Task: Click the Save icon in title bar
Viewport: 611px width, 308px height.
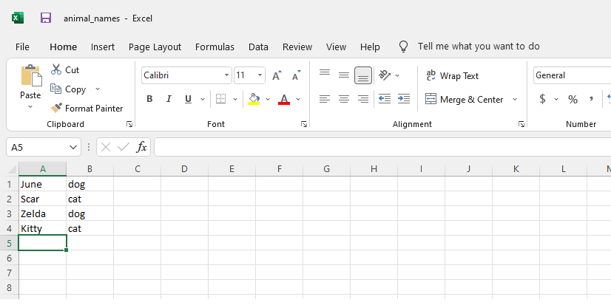Action: coord(46,18)
